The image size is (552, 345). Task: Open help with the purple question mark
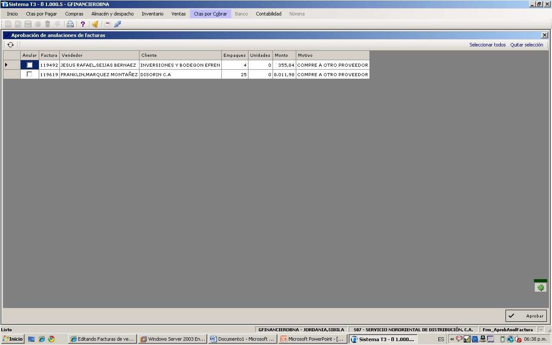(x=83, y=24)
